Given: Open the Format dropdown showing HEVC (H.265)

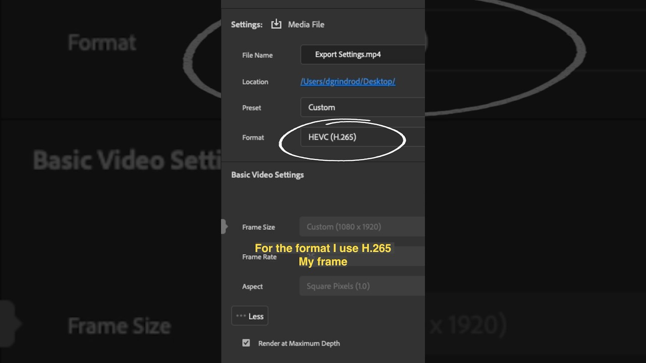Looking at the screenshot, I should tap(363, 137).
